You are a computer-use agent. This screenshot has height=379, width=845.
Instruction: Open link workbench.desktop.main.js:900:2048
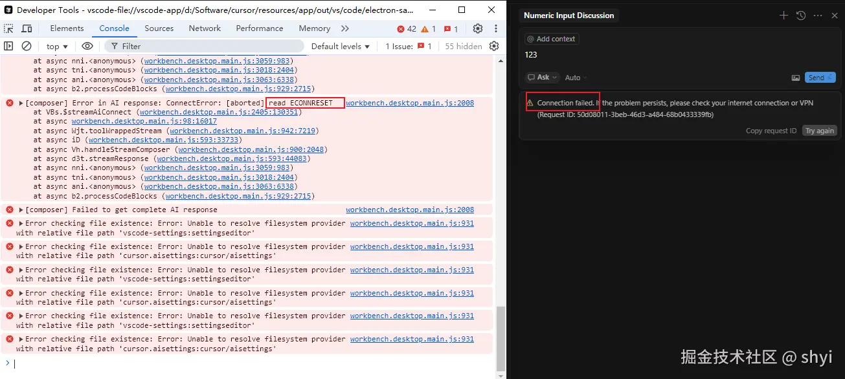[x=251, y=149]
